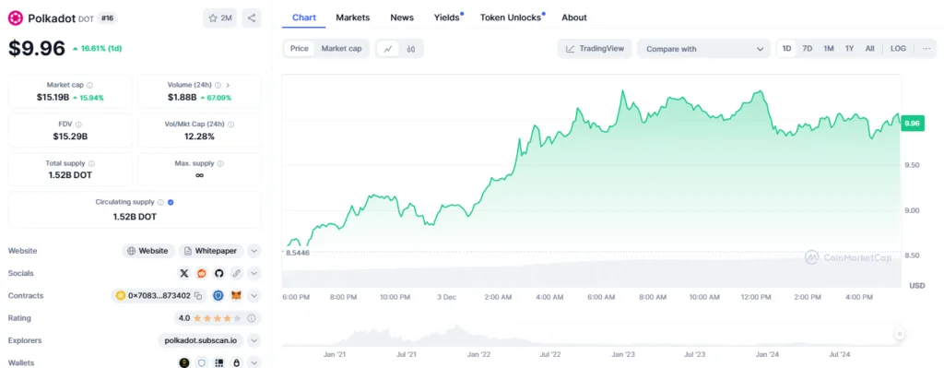Screen dimensions: 944x368
Task: Click the more options ellipsis on chart
Action: (926, 49)
